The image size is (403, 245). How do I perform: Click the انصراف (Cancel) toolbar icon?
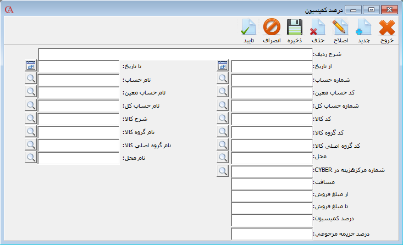click(x=272, y=27)
